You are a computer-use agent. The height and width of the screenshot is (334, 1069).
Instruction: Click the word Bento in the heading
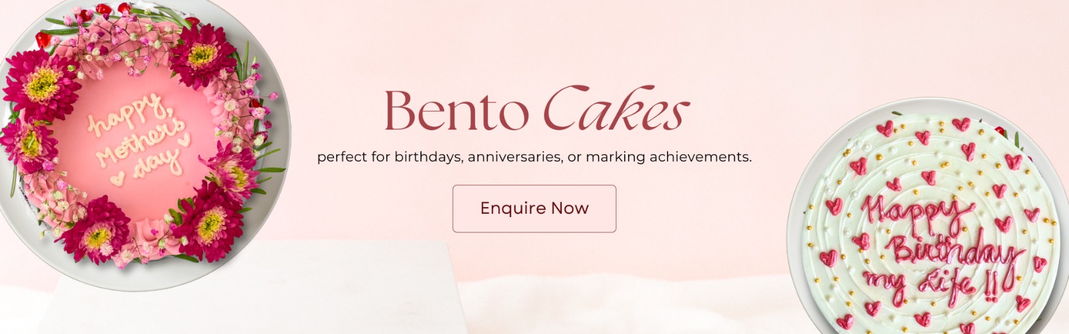point(456,111)
